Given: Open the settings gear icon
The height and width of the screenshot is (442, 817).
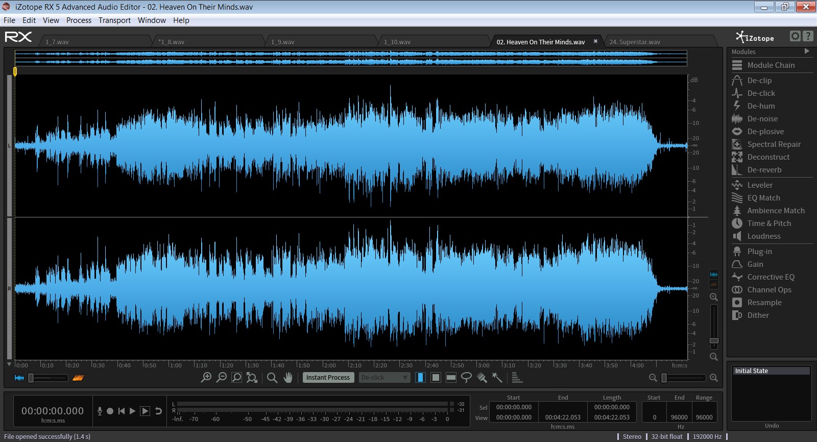Looking at the screenshot, I should coord(795,36).
